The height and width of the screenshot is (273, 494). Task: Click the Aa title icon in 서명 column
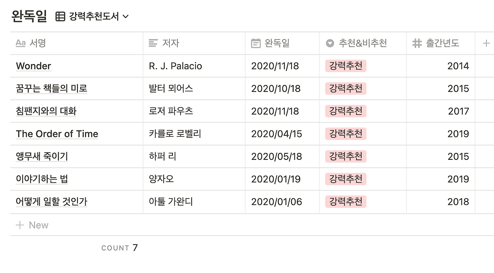[x=20, y=43]
